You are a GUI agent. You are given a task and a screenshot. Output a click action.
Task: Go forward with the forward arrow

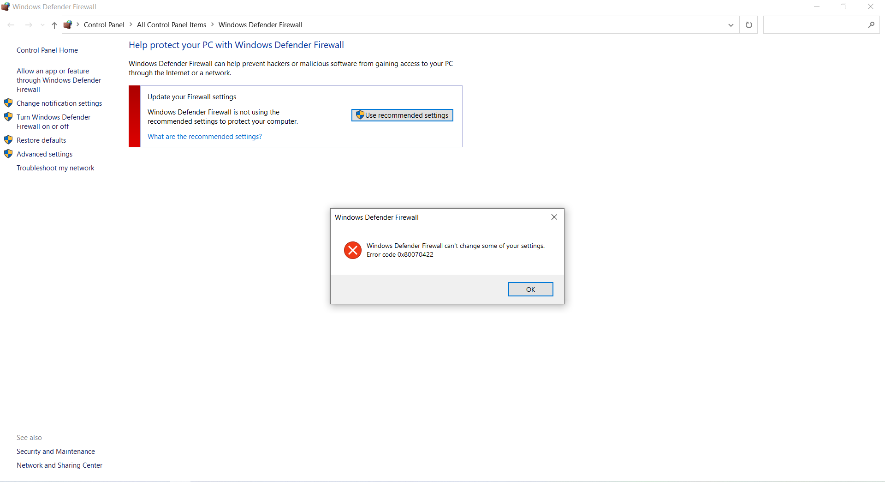pos(29,25)
